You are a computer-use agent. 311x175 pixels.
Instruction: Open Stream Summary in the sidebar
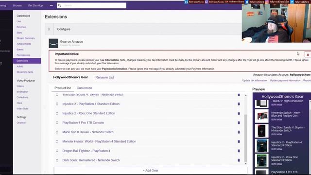26,38
